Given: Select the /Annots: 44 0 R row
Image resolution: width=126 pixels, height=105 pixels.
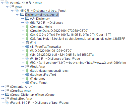Looking at the screenshot, I should point(26,3).
